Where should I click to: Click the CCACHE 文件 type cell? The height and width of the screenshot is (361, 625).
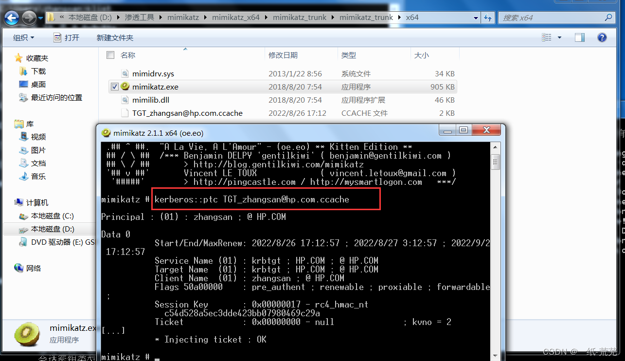tap(364, 113)
